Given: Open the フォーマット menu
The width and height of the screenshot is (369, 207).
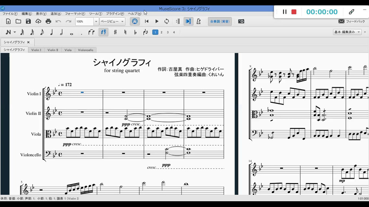Looking at the screenshot, I should (x=75, y=14).
